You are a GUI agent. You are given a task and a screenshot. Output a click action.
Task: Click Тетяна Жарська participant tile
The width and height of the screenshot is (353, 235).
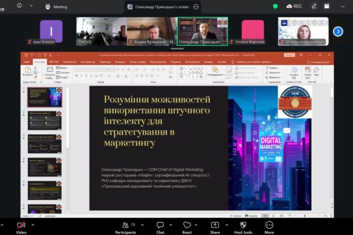point(252,31)
